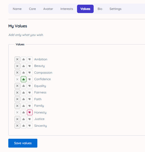Click the heart icon for Ambition
This screenshot has width=145, height=152.
click(x=30, y=59)
